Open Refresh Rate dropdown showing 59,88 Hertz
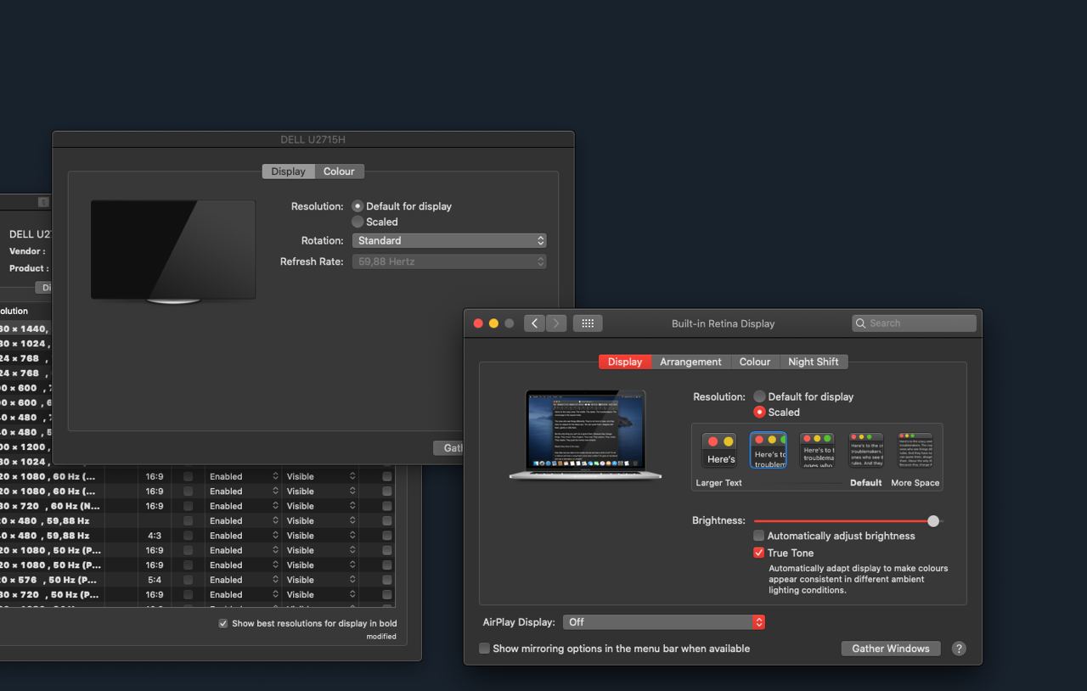This screenshot has height=691, width=1087. 449,261
